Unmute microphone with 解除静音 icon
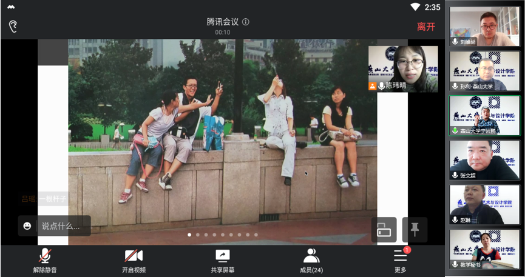 point(45,261)
